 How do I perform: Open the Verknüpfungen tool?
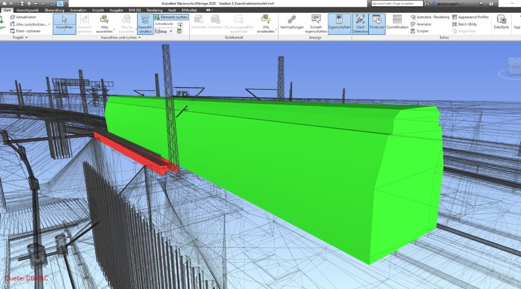pos(292,22)
